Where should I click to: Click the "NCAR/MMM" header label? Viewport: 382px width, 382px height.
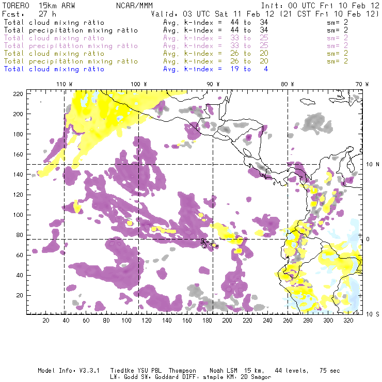pos(135,6)
